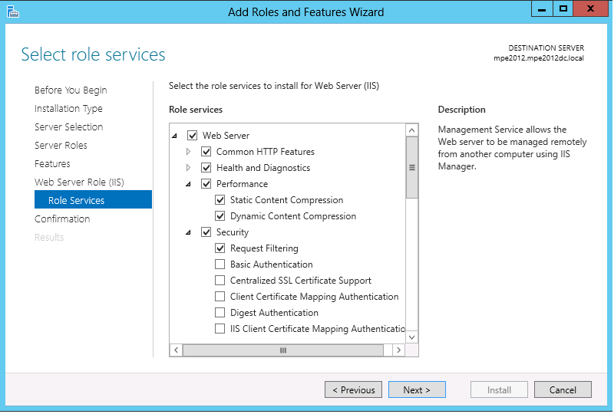
Task: Click the Previous button
Action: click(x=353, y=390)
